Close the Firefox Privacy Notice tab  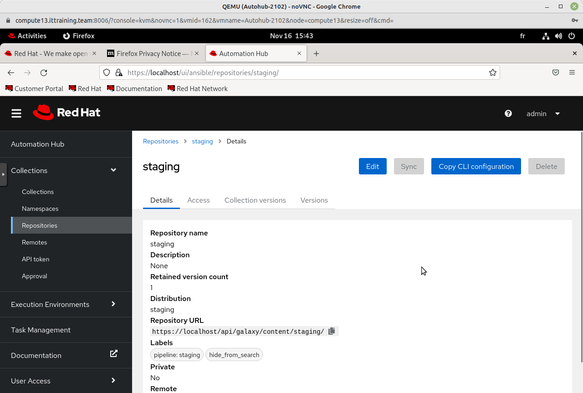pyautogui.click(x=197, y=53)
